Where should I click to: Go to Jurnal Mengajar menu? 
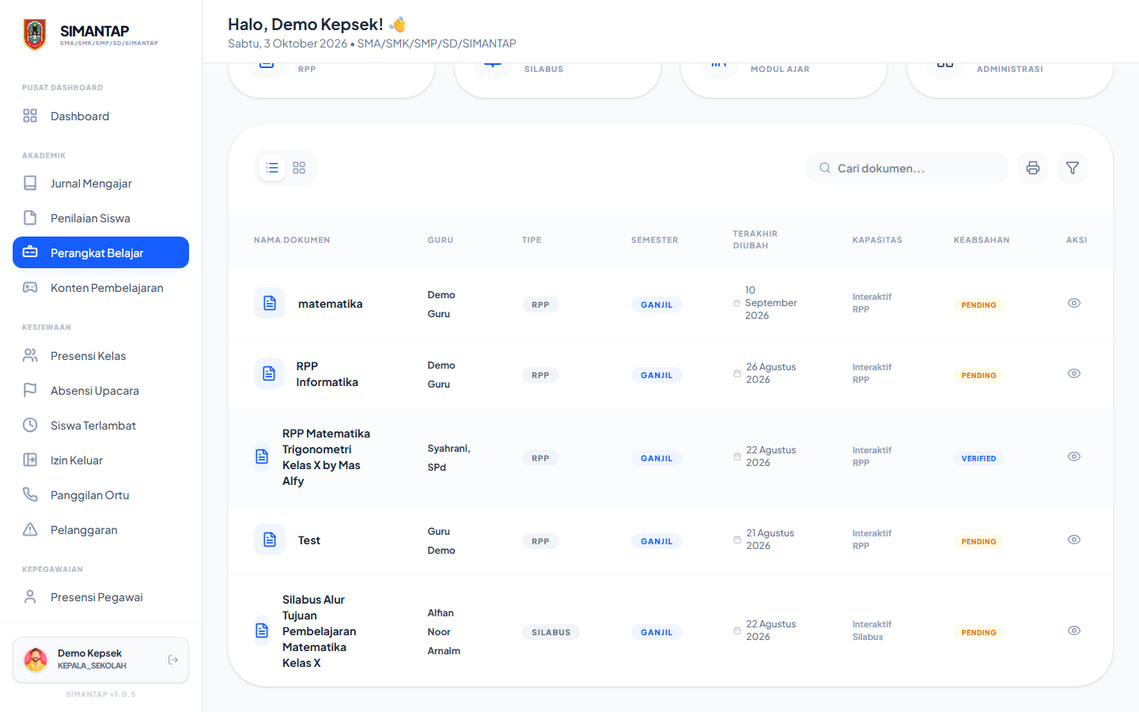click(100, 184)
